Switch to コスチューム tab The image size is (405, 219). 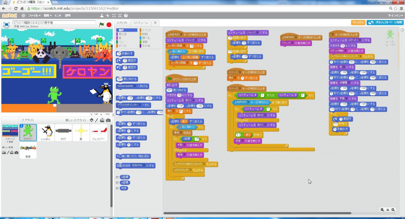(x=140, y=23)
